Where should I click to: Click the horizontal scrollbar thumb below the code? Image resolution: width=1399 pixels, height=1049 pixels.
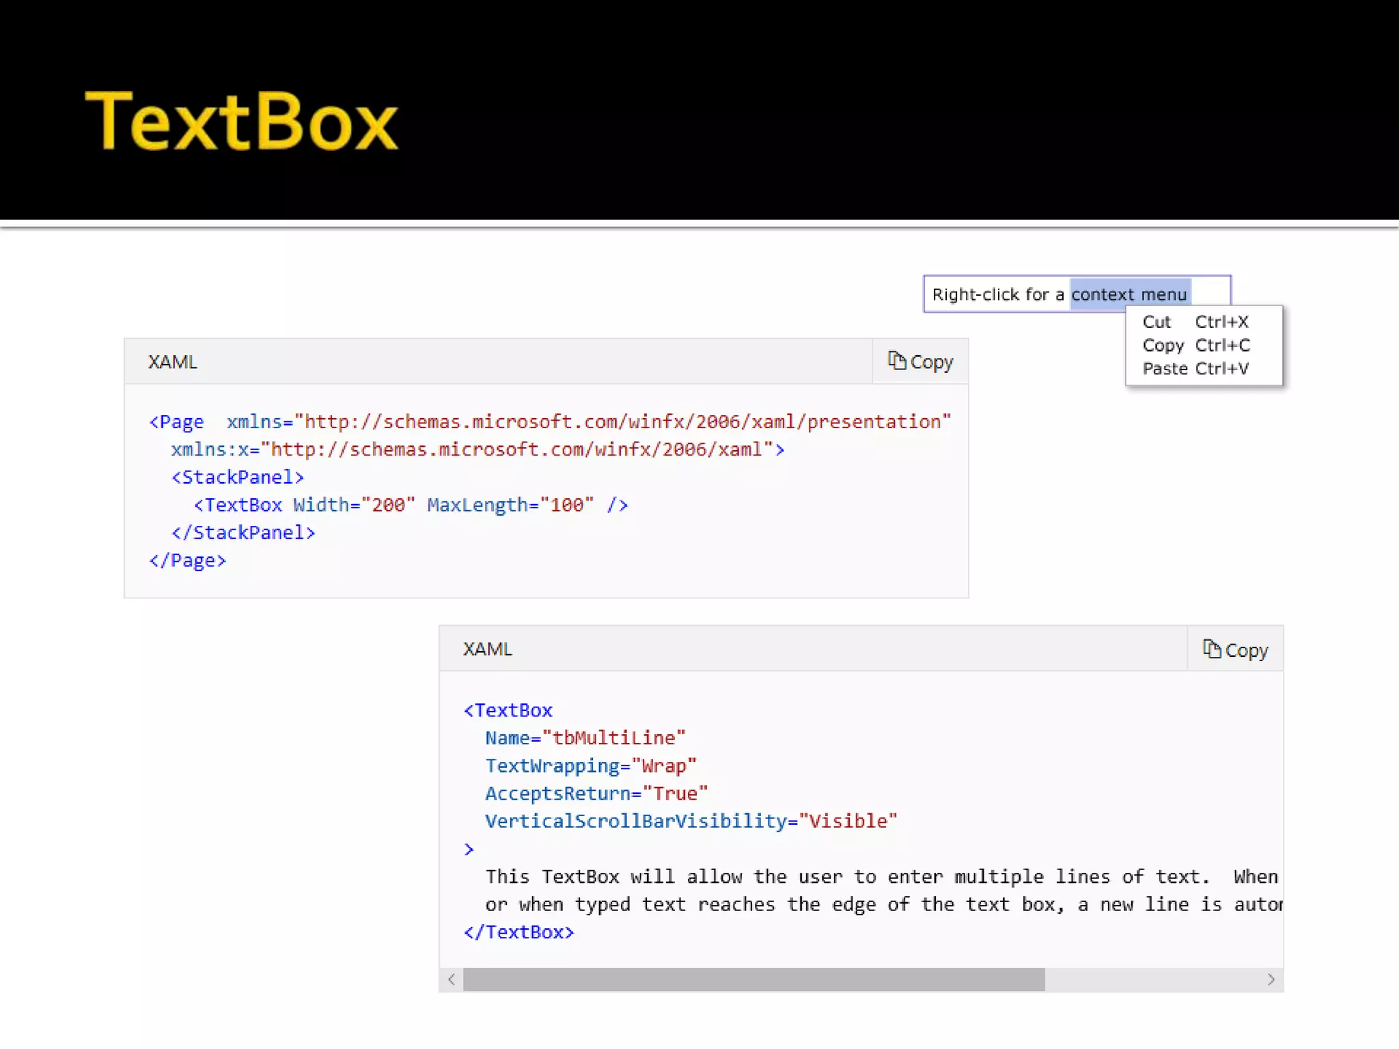click(x=753, y=979)
